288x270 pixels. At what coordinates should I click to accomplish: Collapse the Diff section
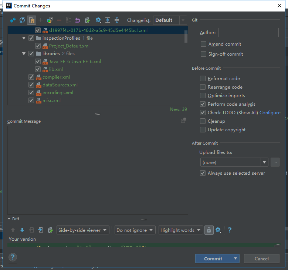(9, 219)
